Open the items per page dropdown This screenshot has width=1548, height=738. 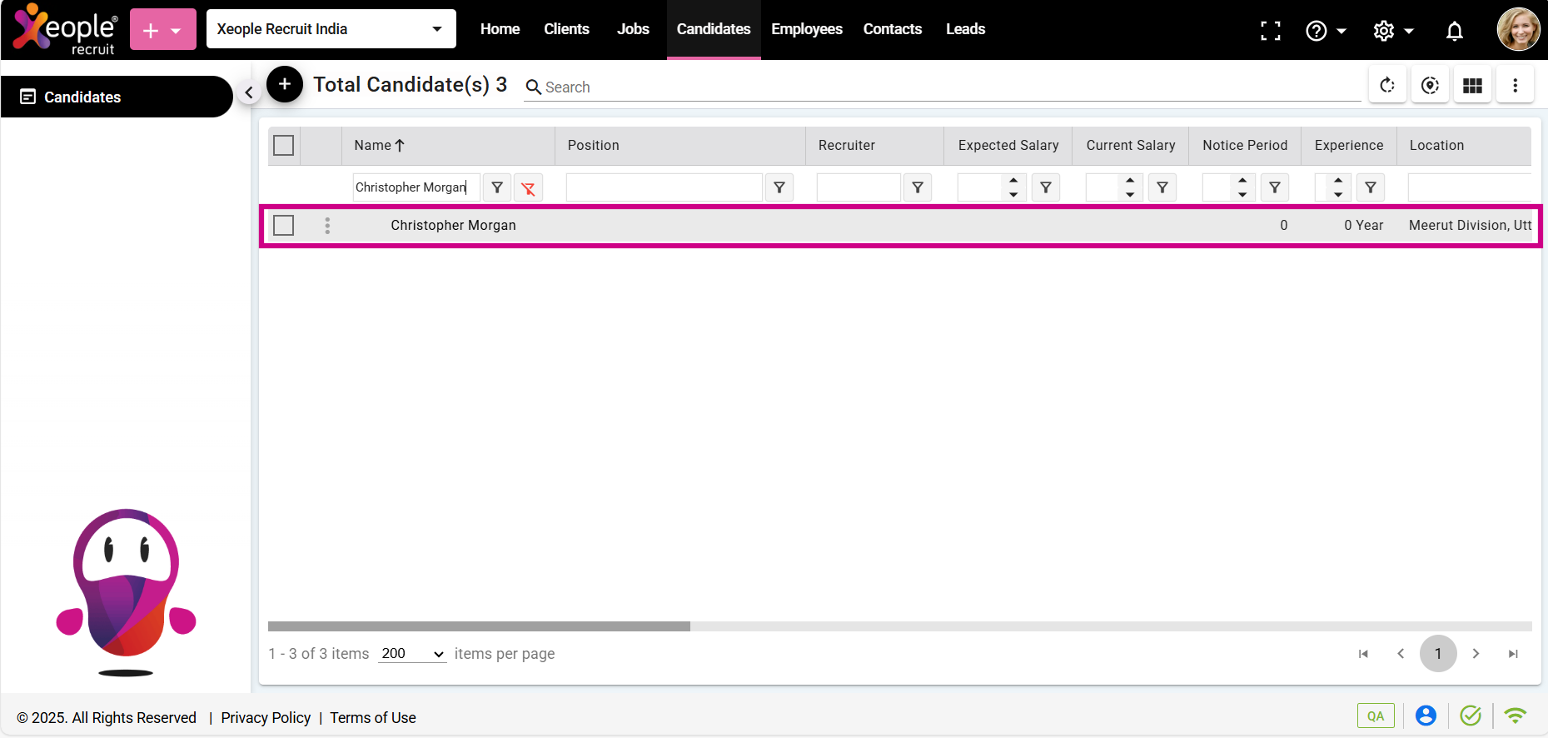413,654
